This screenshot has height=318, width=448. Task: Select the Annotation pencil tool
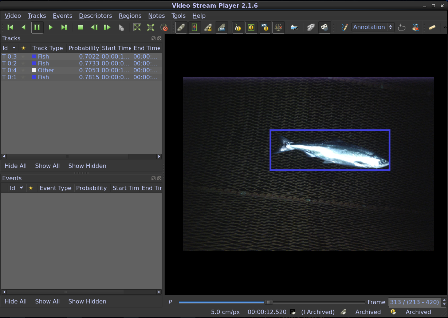pyautogui.click(x=345, y=27)
